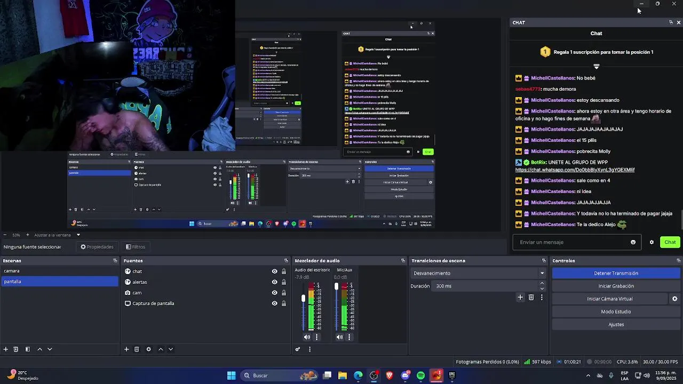683x384 pixels.
Task: Select the camara scene
Action: click(59, 271)
